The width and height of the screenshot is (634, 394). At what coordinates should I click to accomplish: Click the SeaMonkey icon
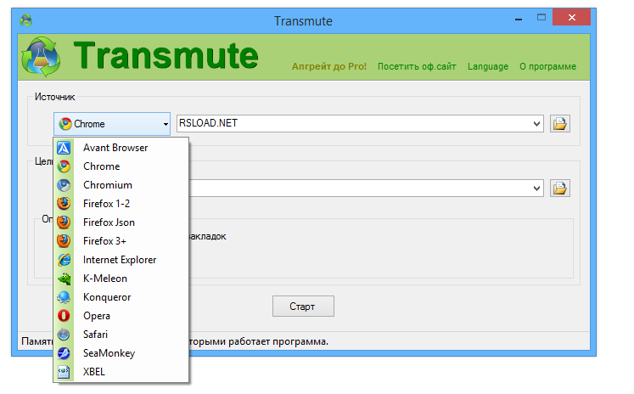[64, 353]
